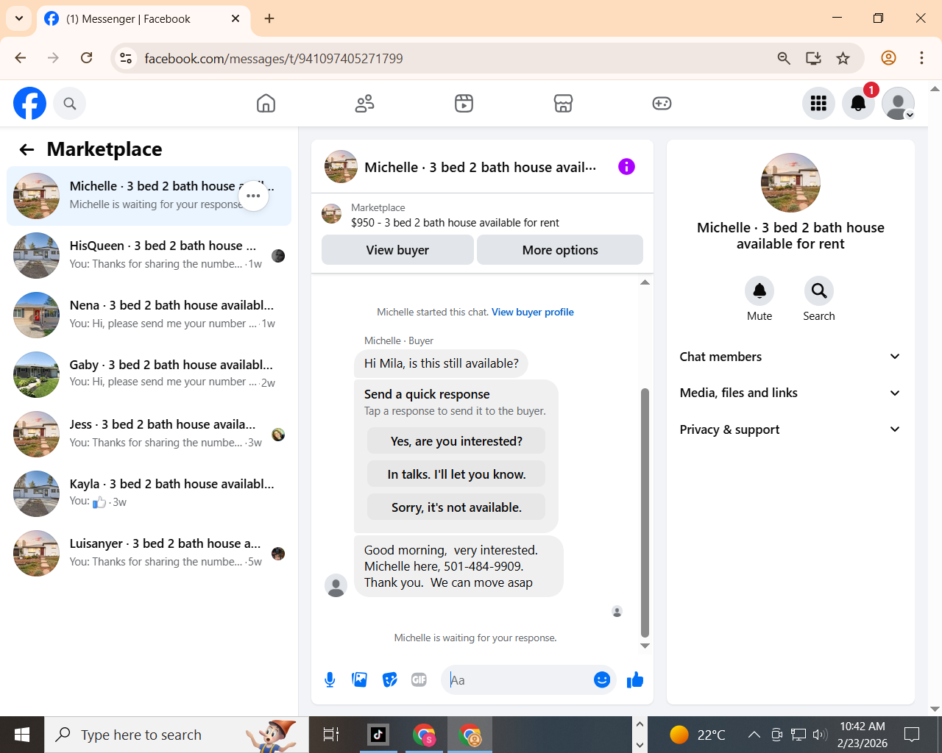Image resolution: width=942 pixels, height=753 pixels.
Task: Go to the Home feed icon
Action: [266, 104]
